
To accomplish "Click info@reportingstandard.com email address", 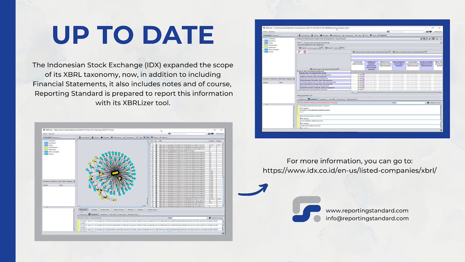I will coord(367,218).
